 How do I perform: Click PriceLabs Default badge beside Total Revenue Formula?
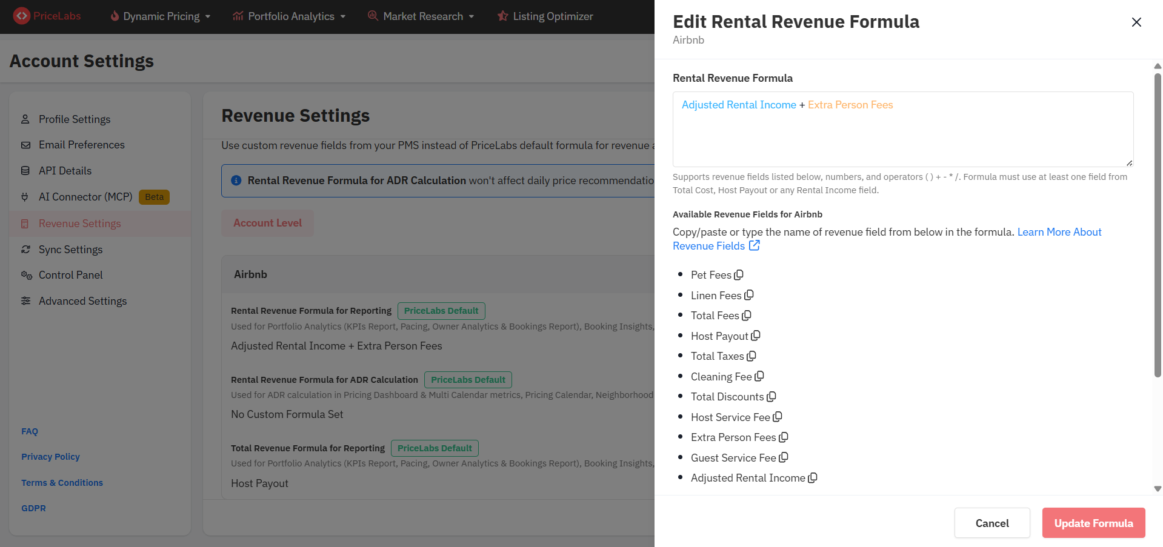(435, 448)
